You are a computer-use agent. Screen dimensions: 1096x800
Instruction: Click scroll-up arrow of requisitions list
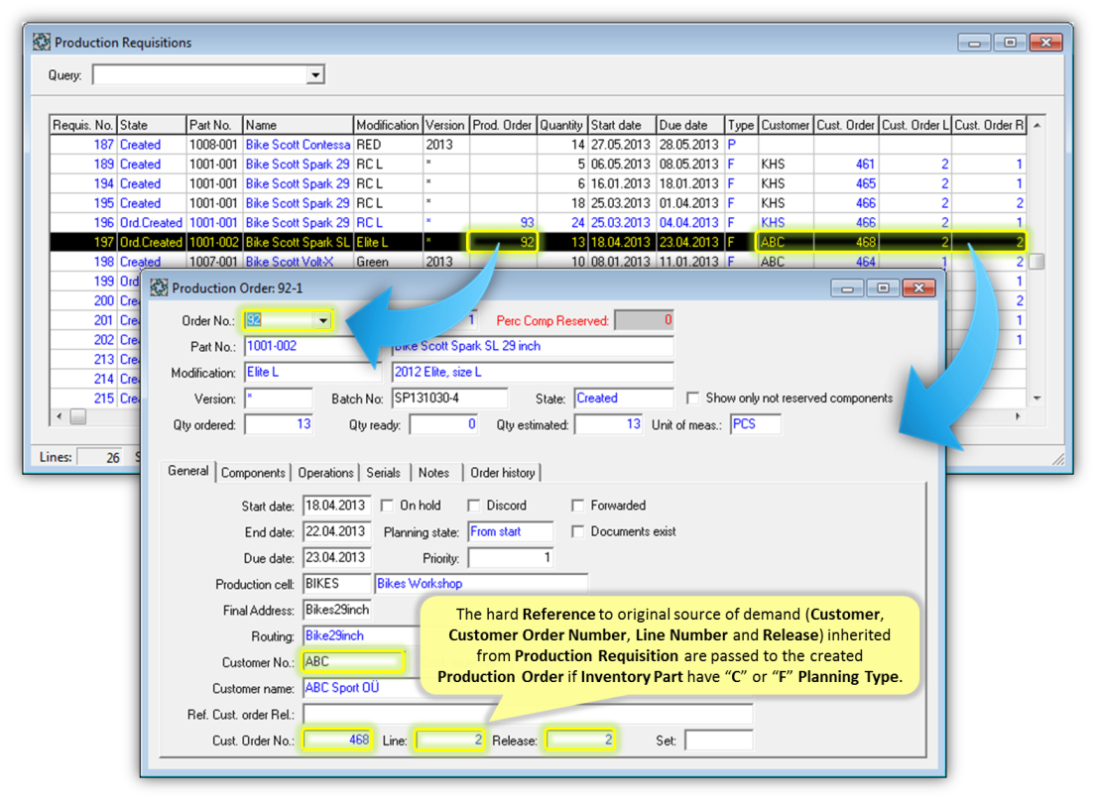1037,125
